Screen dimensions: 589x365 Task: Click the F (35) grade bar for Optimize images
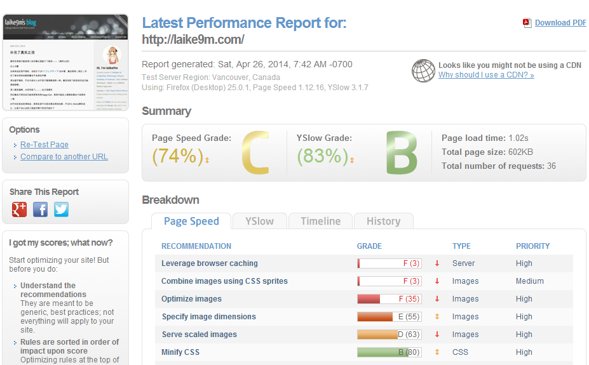pyautogui.click(x=389, y=299)
